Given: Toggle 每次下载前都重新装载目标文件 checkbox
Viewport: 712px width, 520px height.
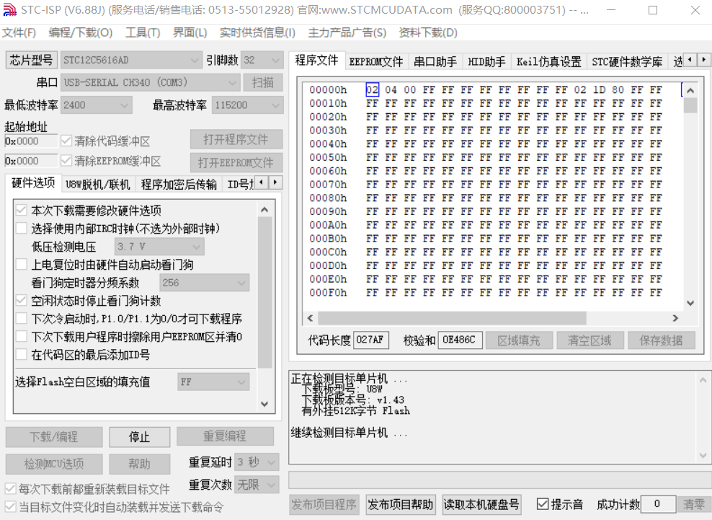Looking at the screenshot, I should tap(10, 489).
